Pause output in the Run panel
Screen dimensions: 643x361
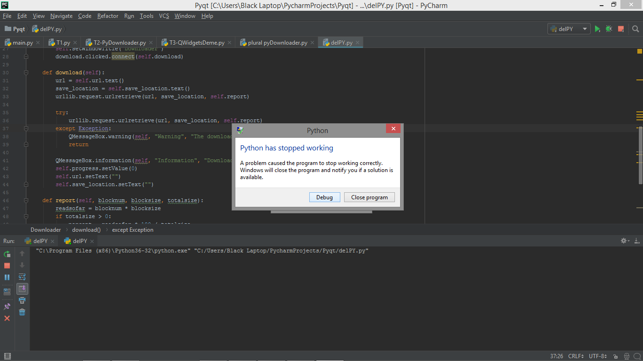pyautogui.click(x=7, y=277)
